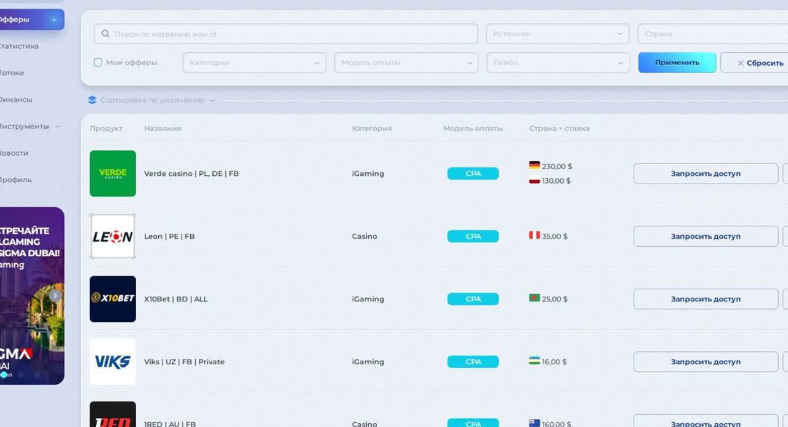Expand the "Источник" dropdown
788x427 pixels.
click(557, 34)
